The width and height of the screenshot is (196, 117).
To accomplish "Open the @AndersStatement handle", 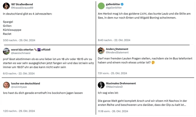I will (117, 52).
